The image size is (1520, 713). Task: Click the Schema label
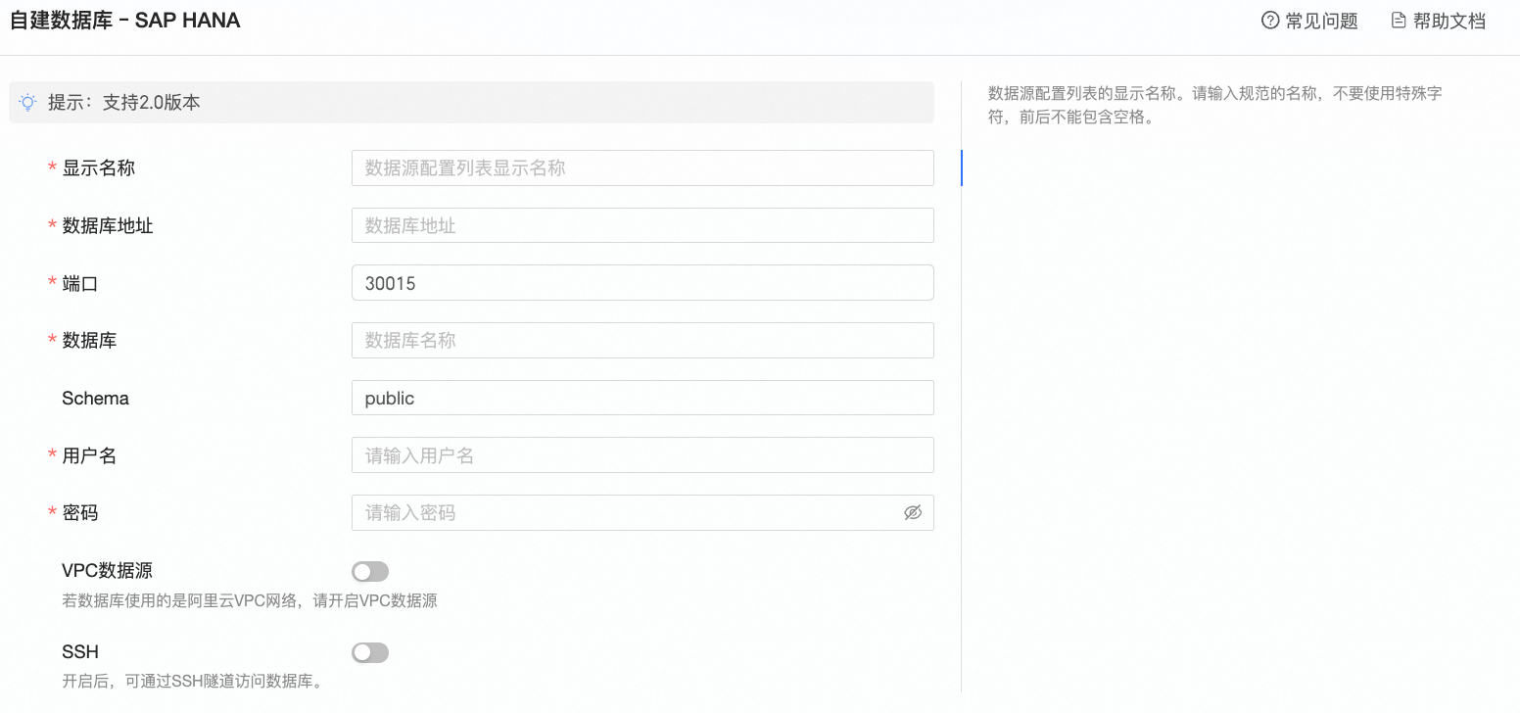95,398
